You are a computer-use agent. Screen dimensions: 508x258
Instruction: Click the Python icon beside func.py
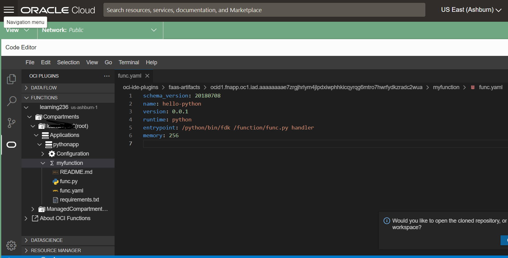tap(56, 182)
